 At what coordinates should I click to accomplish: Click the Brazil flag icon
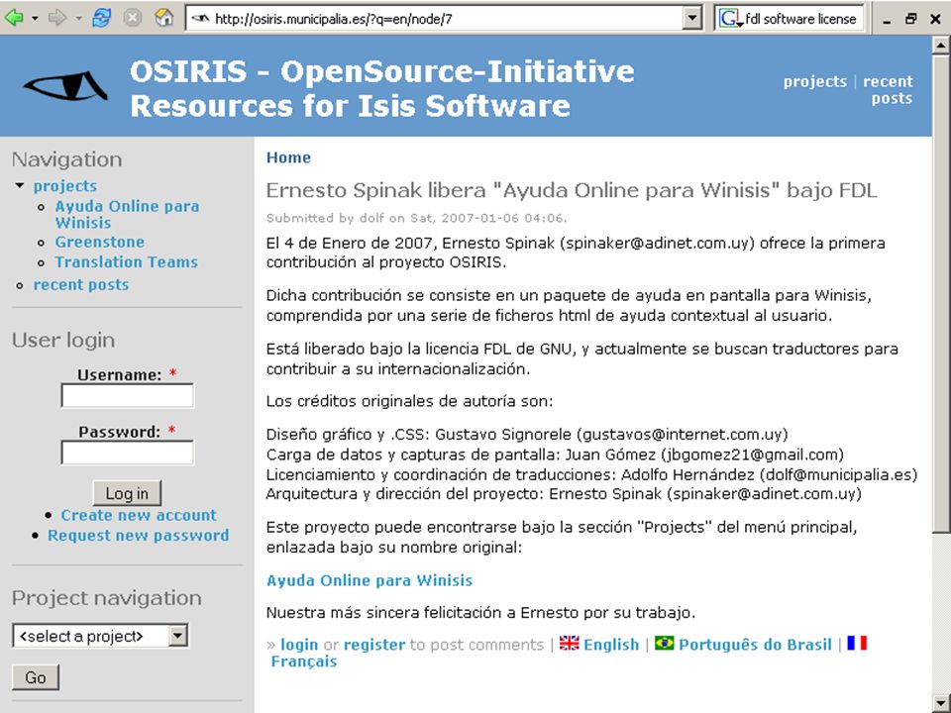pyautogui.click(x=664, y=643)
